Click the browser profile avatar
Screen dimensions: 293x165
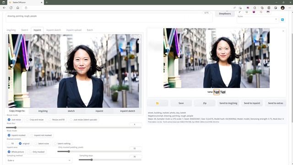pos(282,8)
